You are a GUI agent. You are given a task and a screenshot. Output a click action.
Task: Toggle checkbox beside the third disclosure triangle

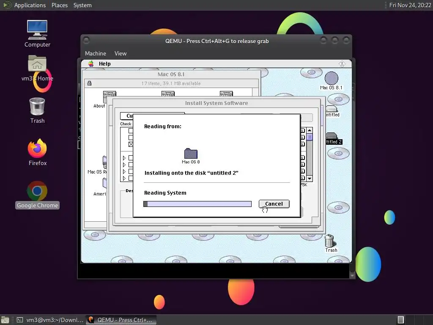(131, 171)
